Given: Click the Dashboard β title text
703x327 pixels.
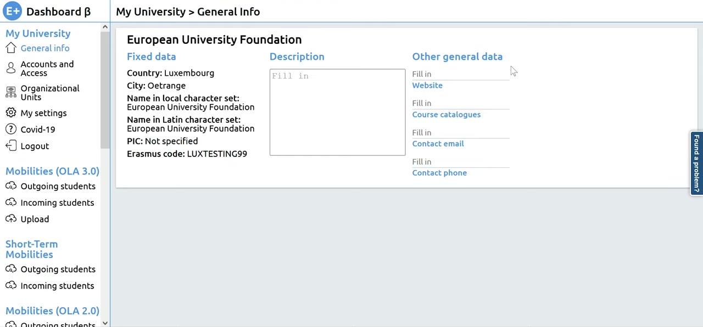Looking at the screenshot, I should (58, 12).
